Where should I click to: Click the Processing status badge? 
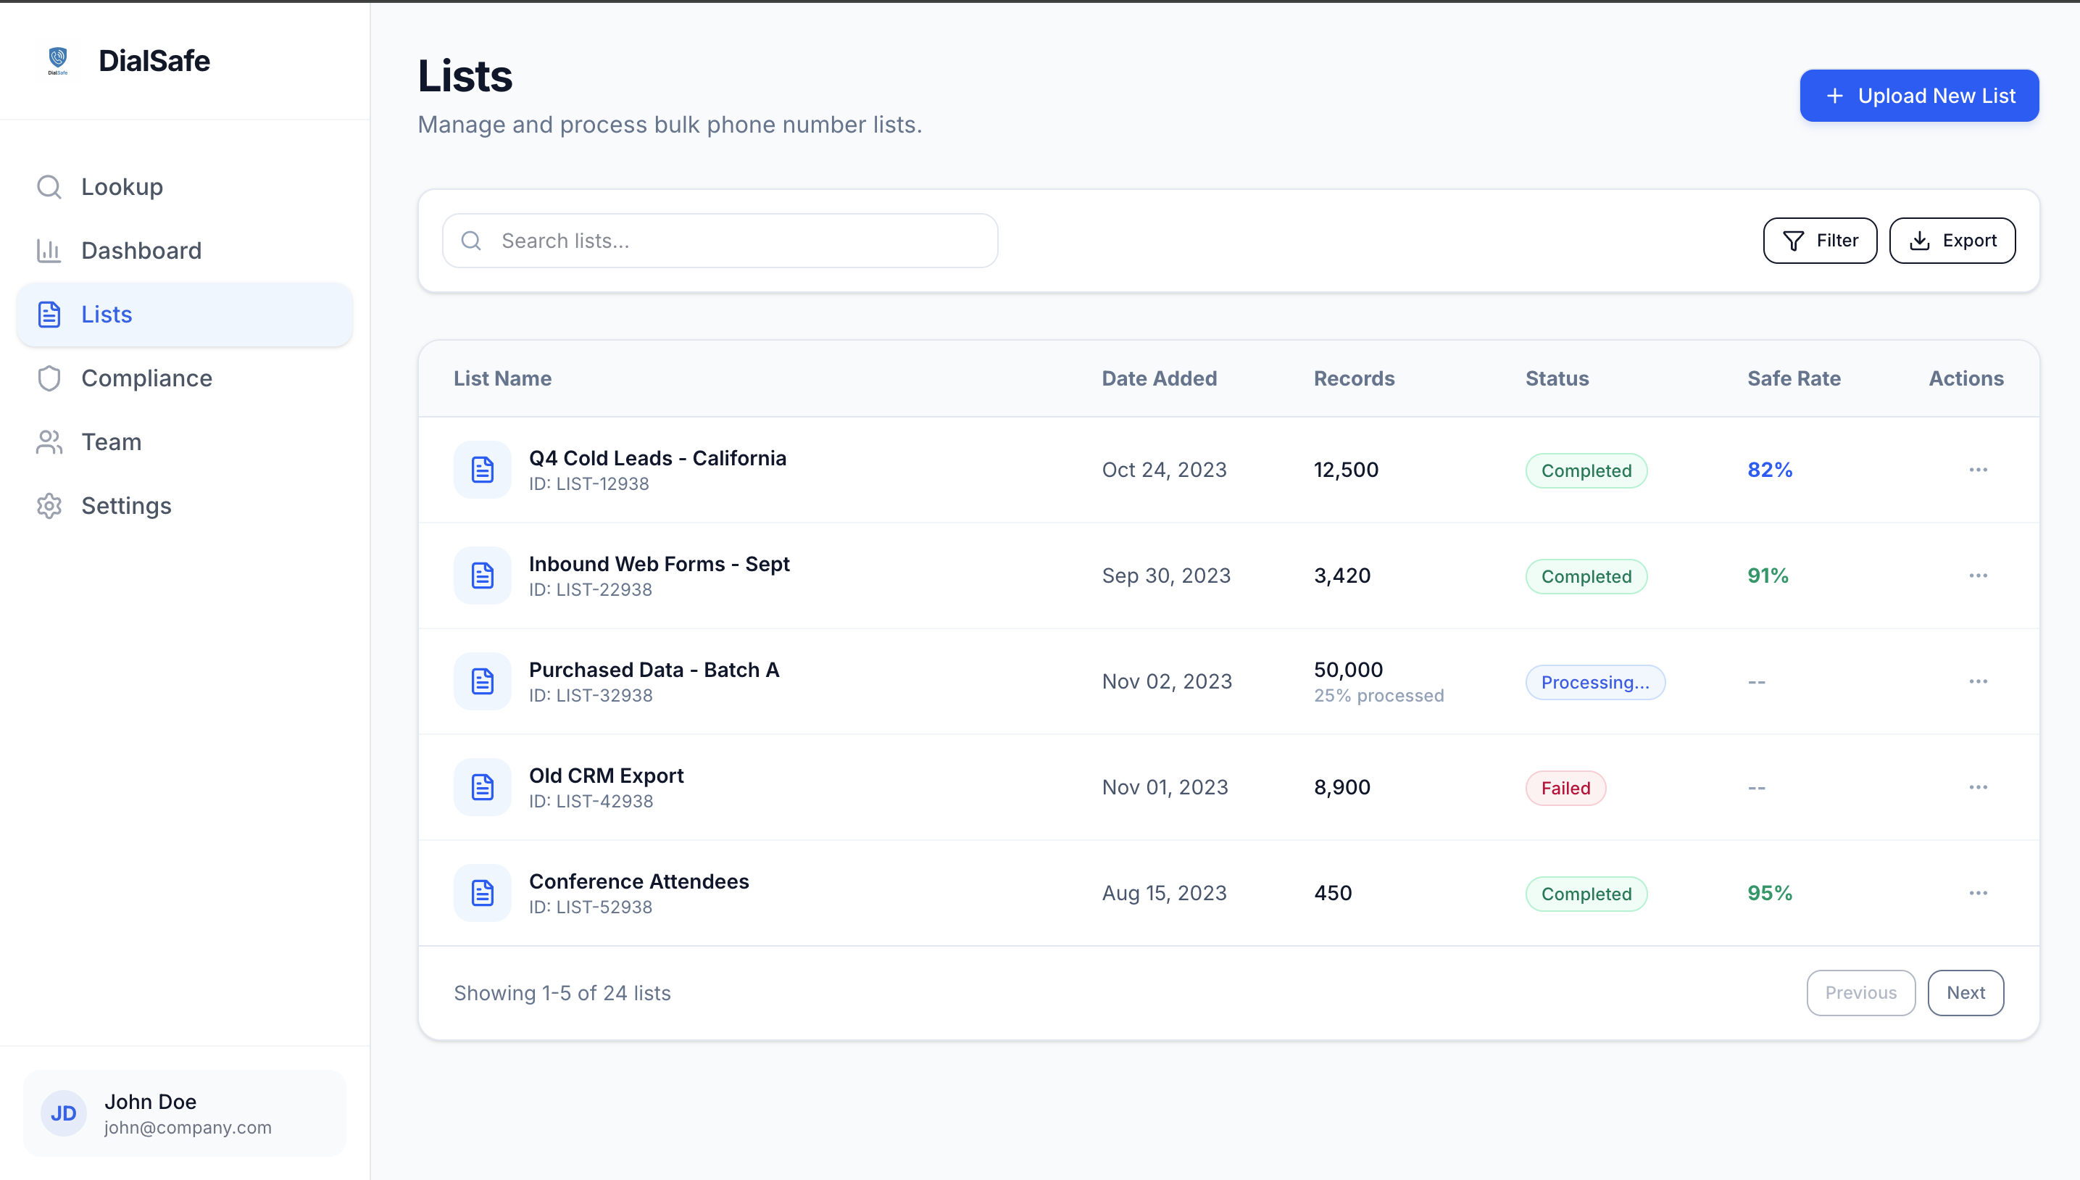tap(1594, 681)
